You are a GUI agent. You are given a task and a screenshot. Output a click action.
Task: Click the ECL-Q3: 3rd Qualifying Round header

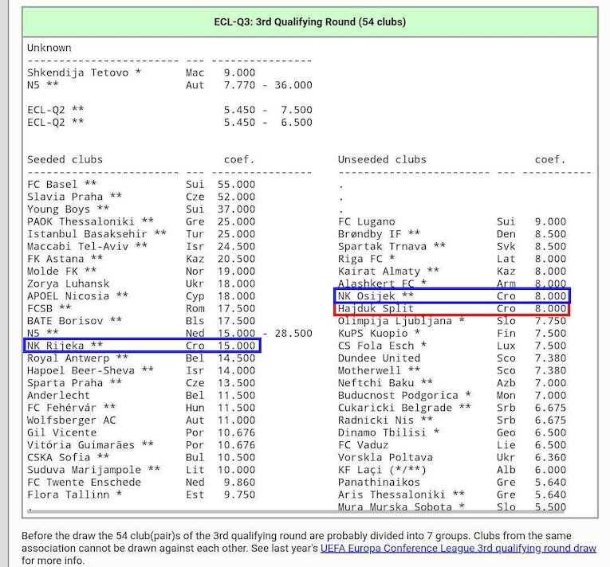click(x=310, y=22)
